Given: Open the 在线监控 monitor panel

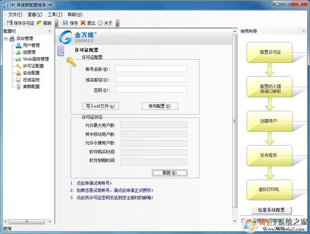Looking at the screenshot, I should pyautogui.click(x=31, y=79).
